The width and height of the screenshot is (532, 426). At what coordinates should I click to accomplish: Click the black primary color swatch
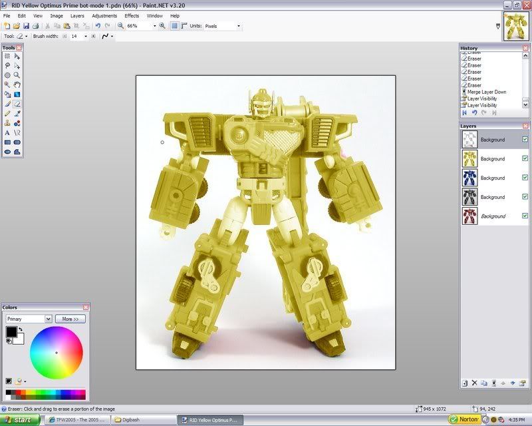11,331
